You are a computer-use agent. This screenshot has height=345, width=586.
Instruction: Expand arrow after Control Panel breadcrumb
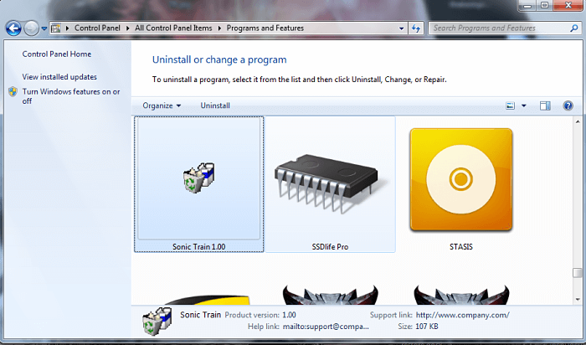127,28
